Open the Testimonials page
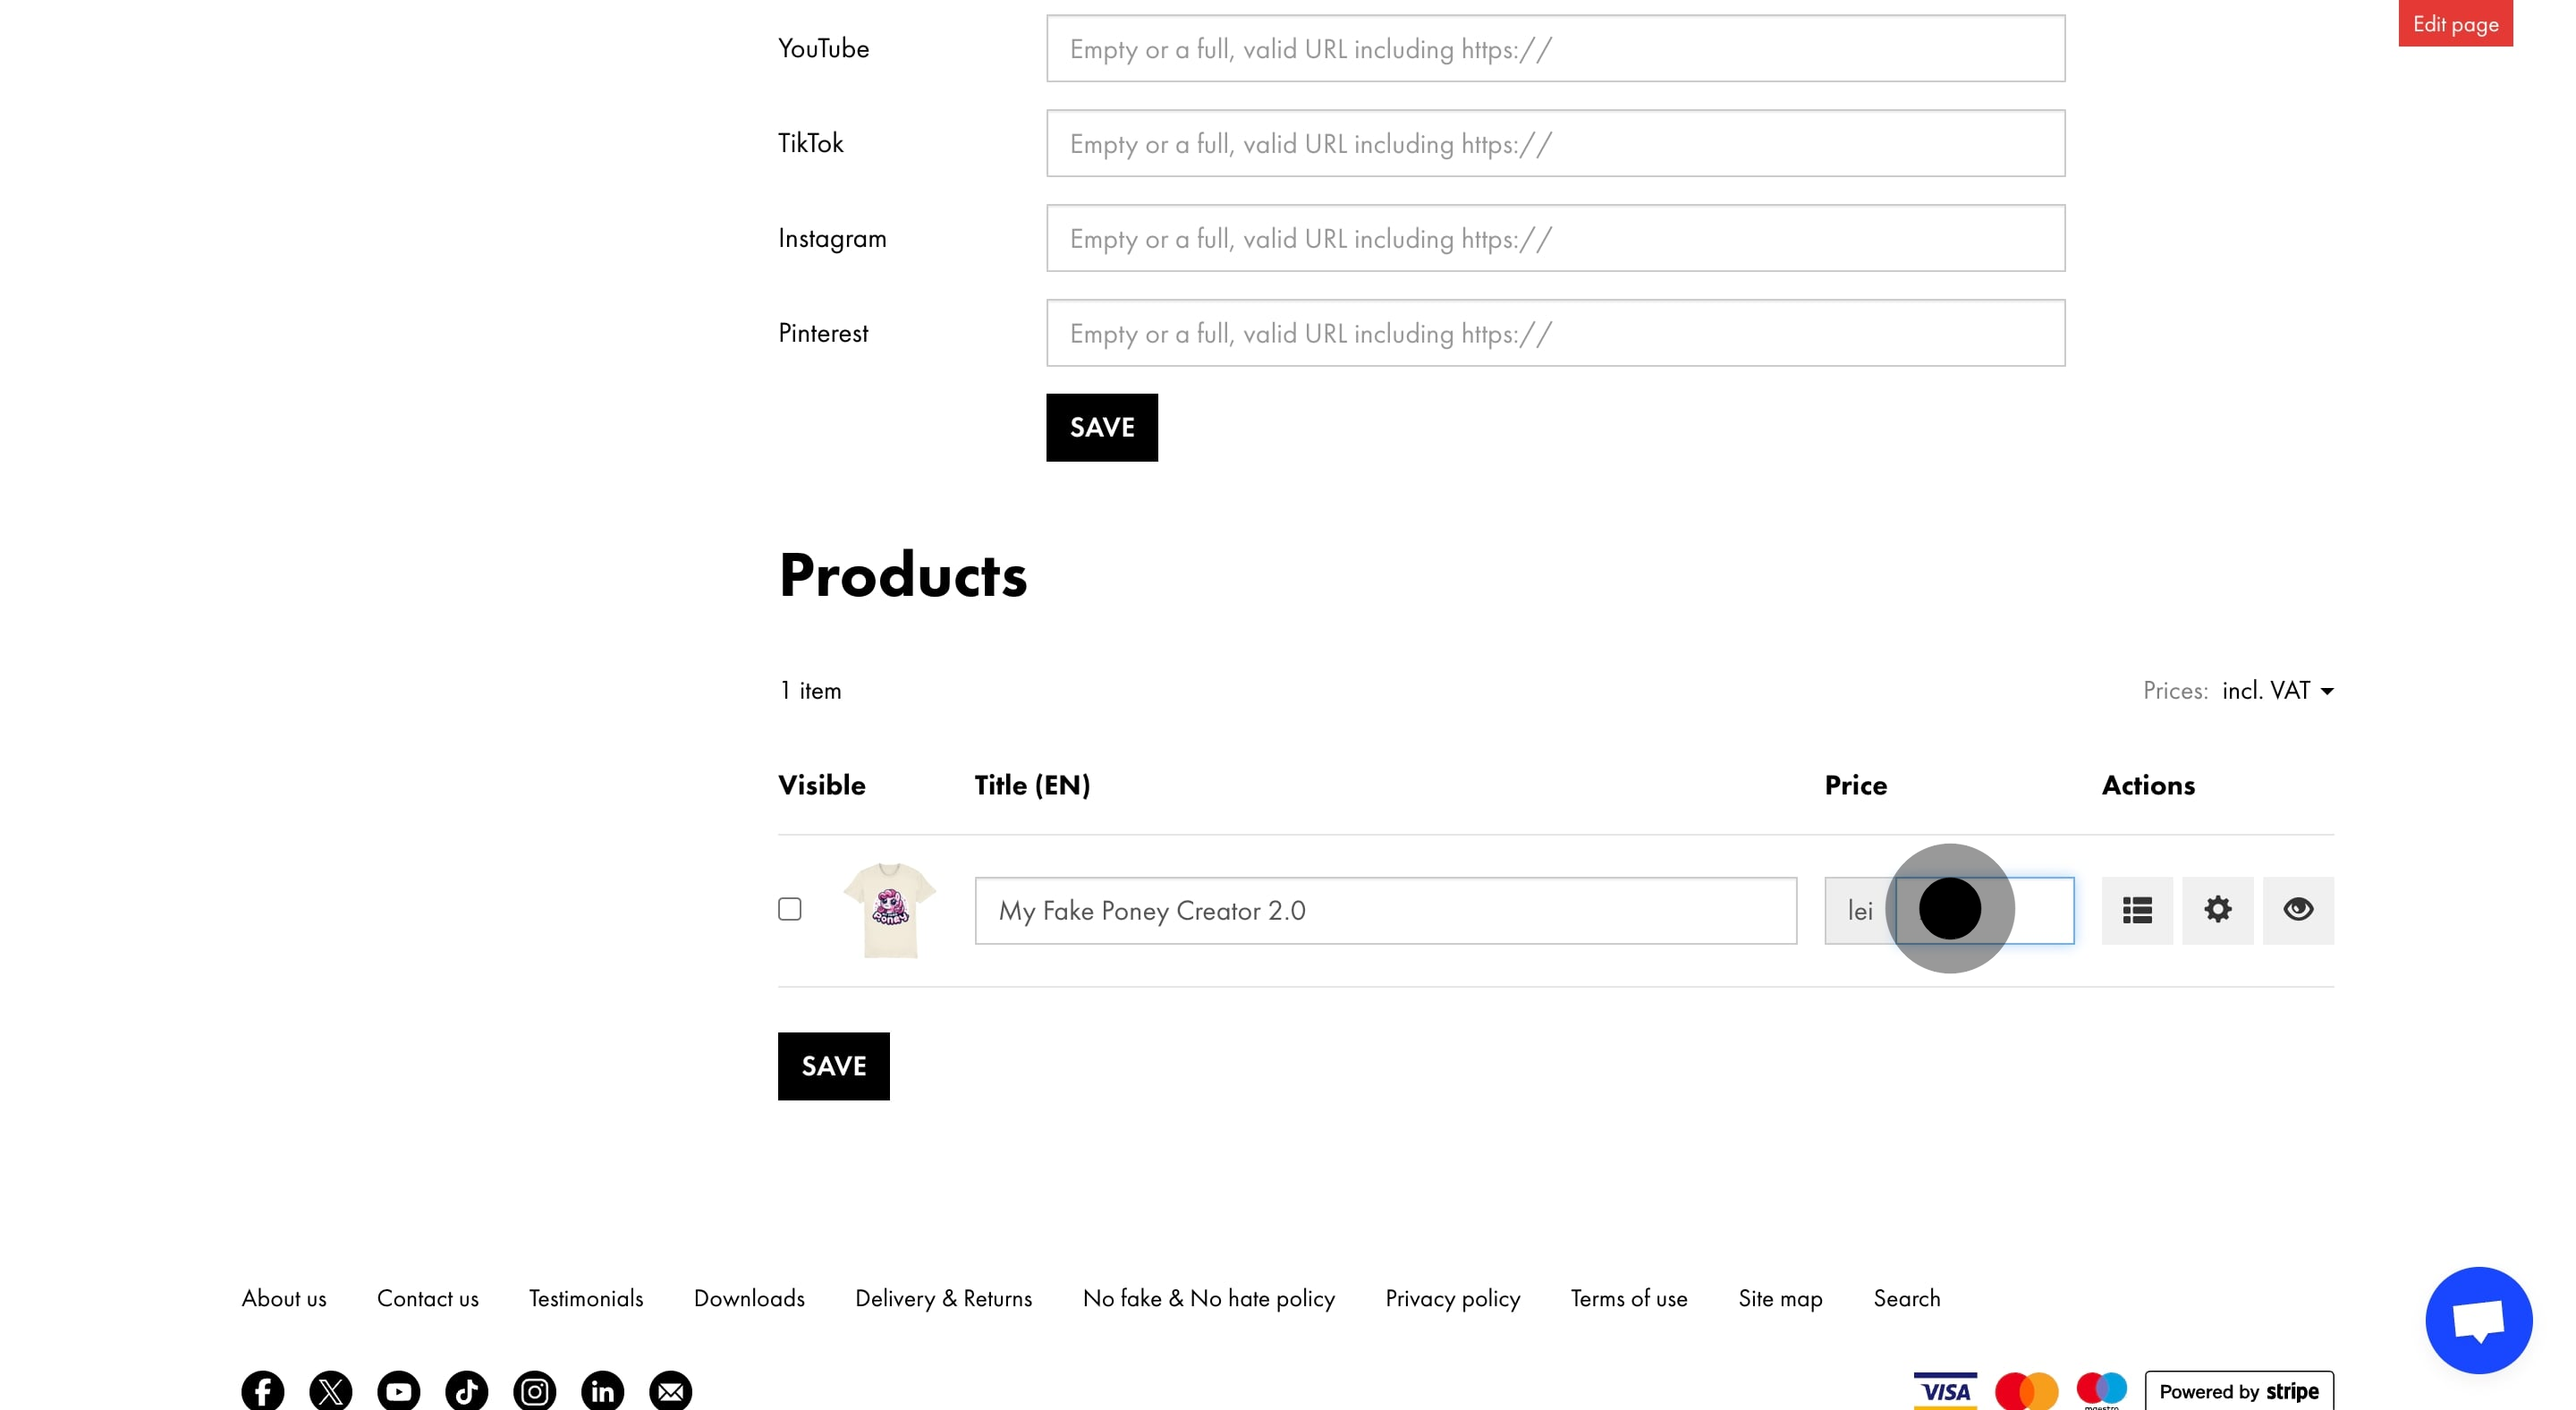This screenshot has height=1410, width=2576. point(585,1298)
